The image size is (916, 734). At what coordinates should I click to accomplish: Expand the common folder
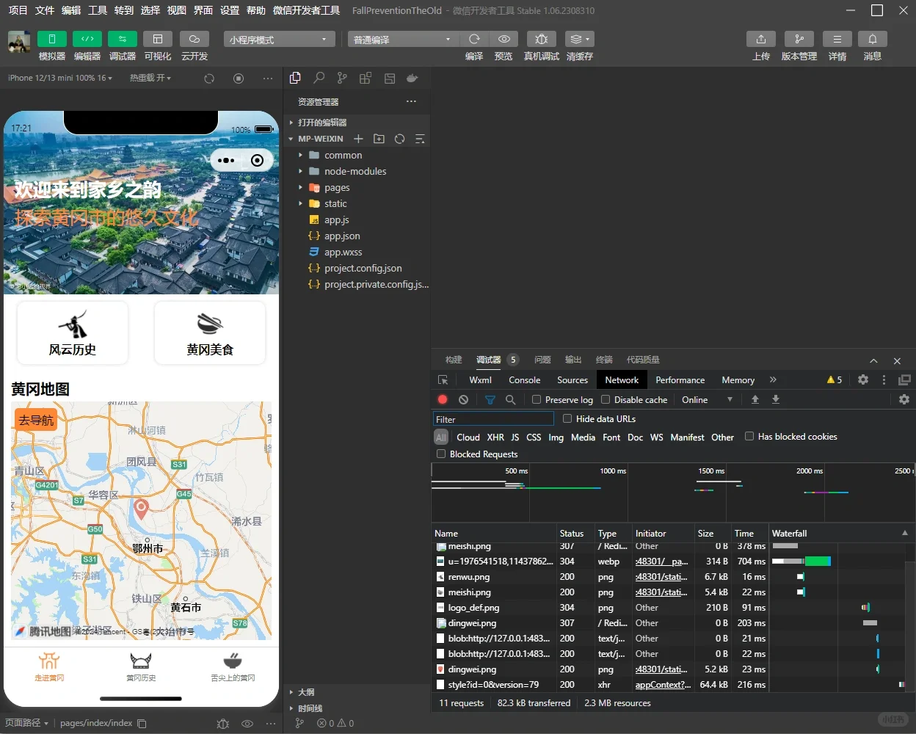click(x=357, y=155)
